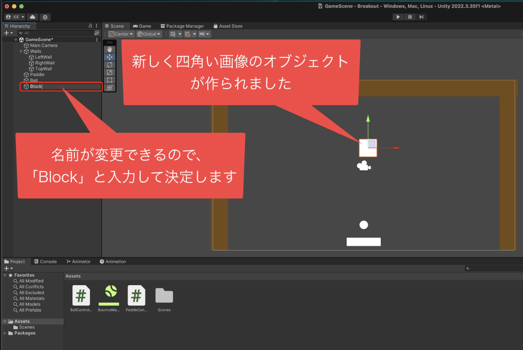This screenshot has width=523, height=350.
Task: Open the Asset Store tab
Action: point(228,26)
